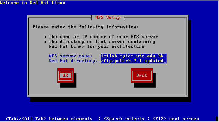Click the Tab/Alt-Tab between elements hint
The height and width of the screenshot is (122, 219).
(49, 119)
